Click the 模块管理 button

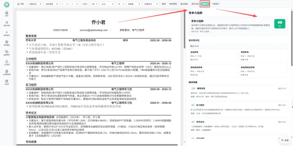point(173,4)
